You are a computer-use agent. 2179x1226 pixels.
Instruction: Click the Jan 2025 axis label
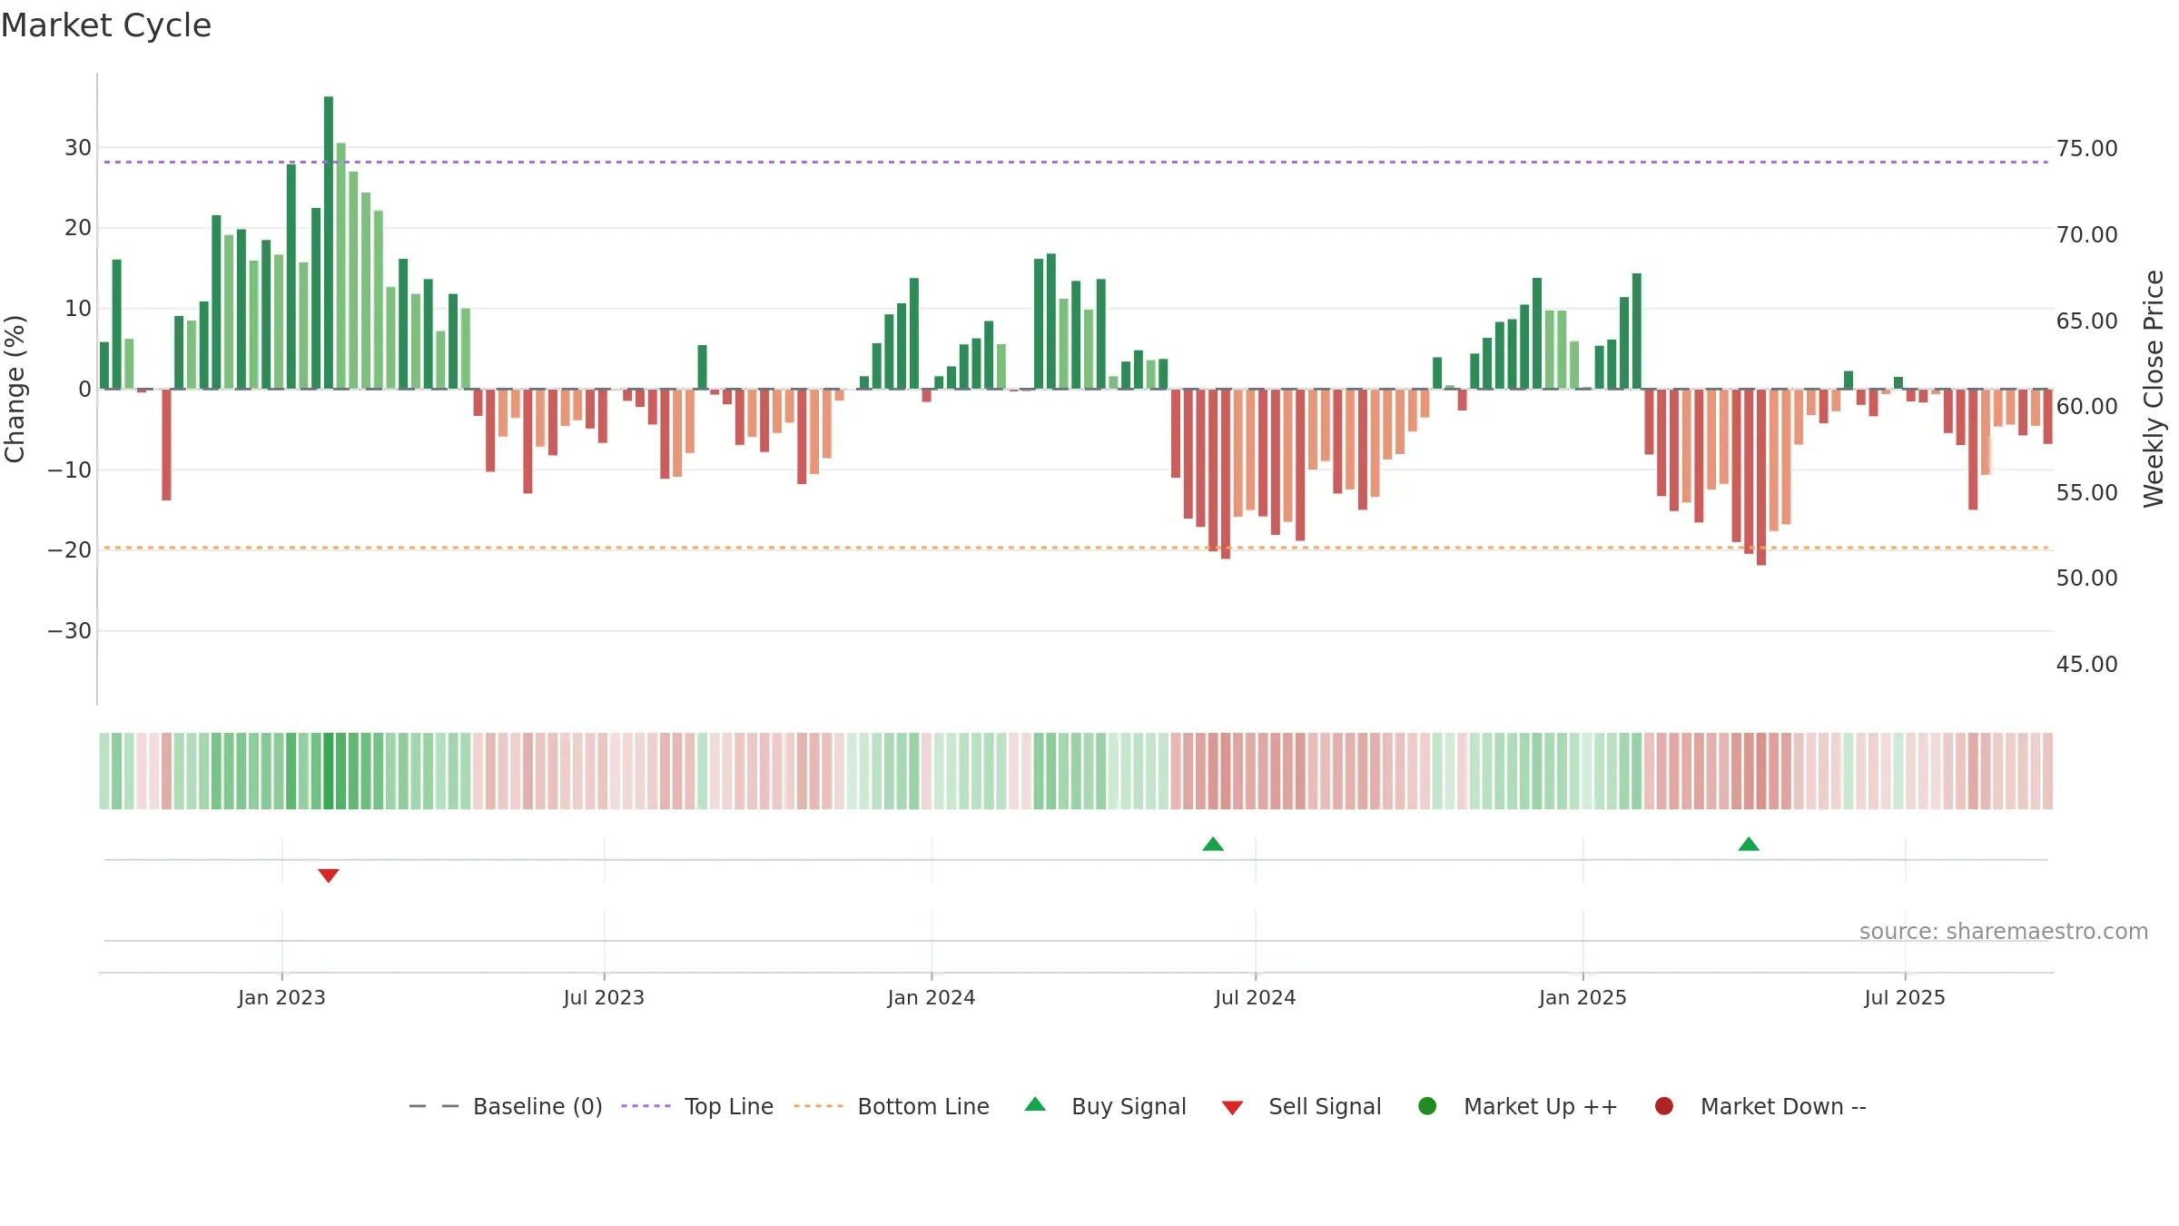tap(1582, 997)
